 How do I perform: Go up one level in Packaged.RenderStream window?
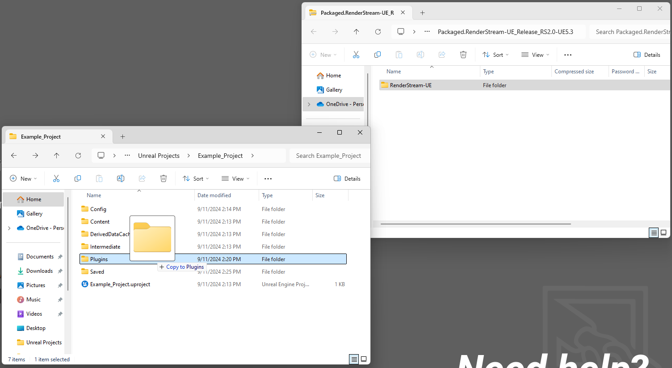click(356, 32)
